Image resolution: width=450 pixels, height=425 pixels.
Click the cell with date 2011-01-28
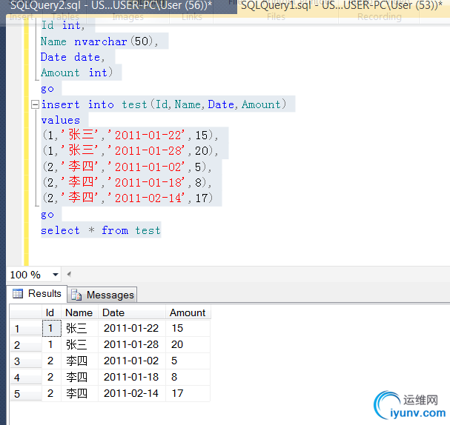(132, 344)
